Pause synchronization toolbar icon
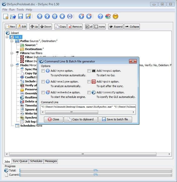Screen dimensions: 177x182 55,16
